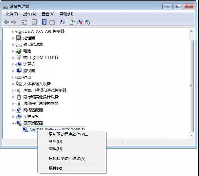Collapse the 显示适配器 node
The width and height of the screenshot is (199, 176).
point(13,123)
